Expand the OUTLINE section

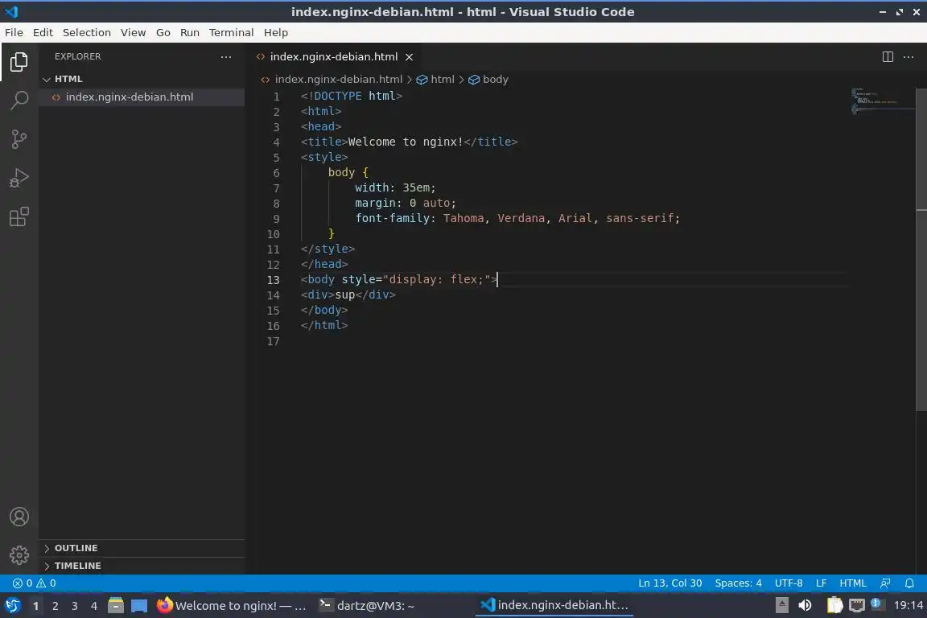click(x=142, y=548)
